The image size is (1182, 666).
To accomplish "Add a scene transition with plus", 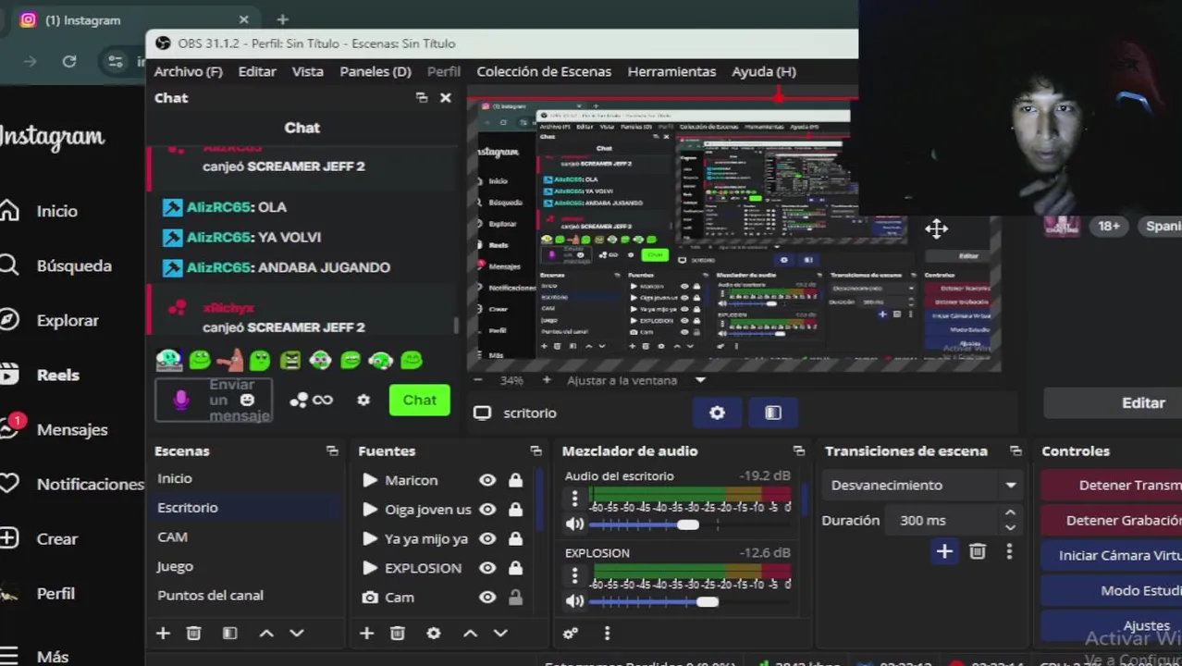I will point(944,551).
